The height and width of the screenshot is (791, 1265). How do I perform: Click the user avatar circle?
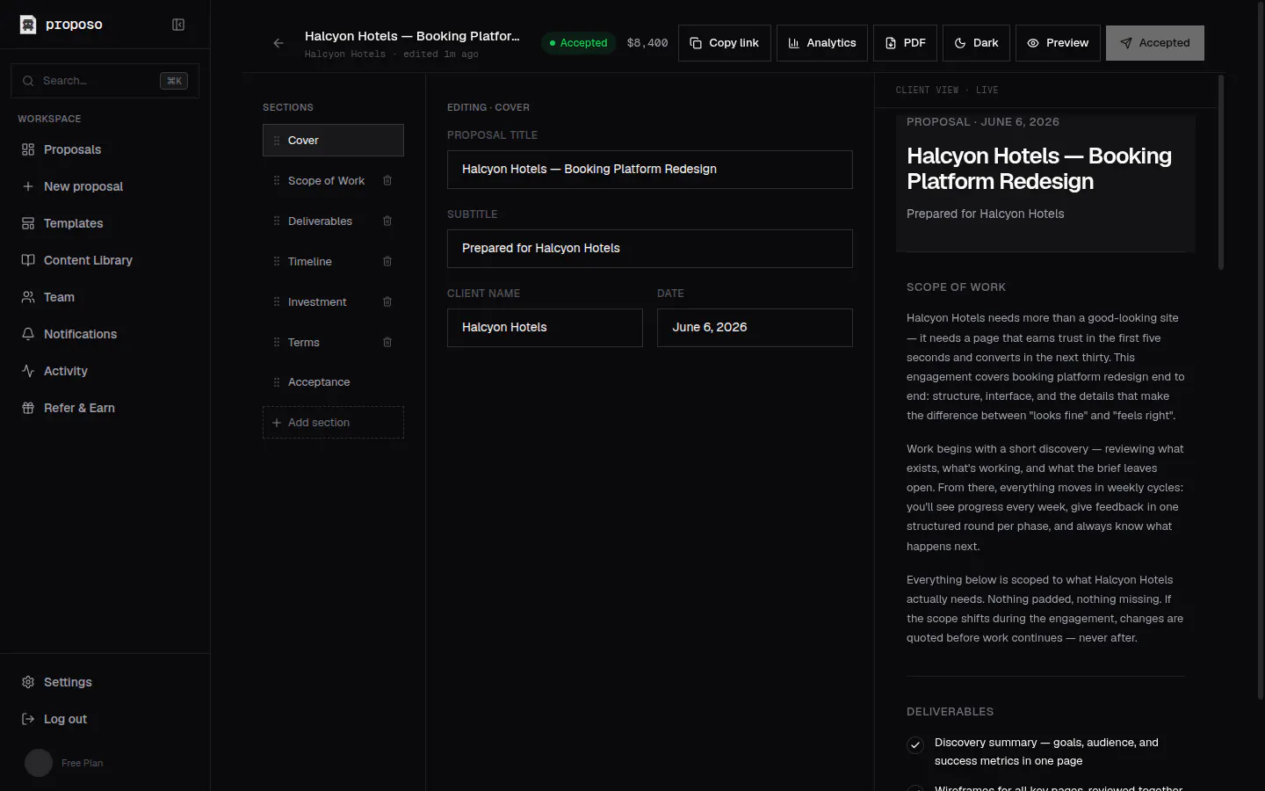point(39,763)
